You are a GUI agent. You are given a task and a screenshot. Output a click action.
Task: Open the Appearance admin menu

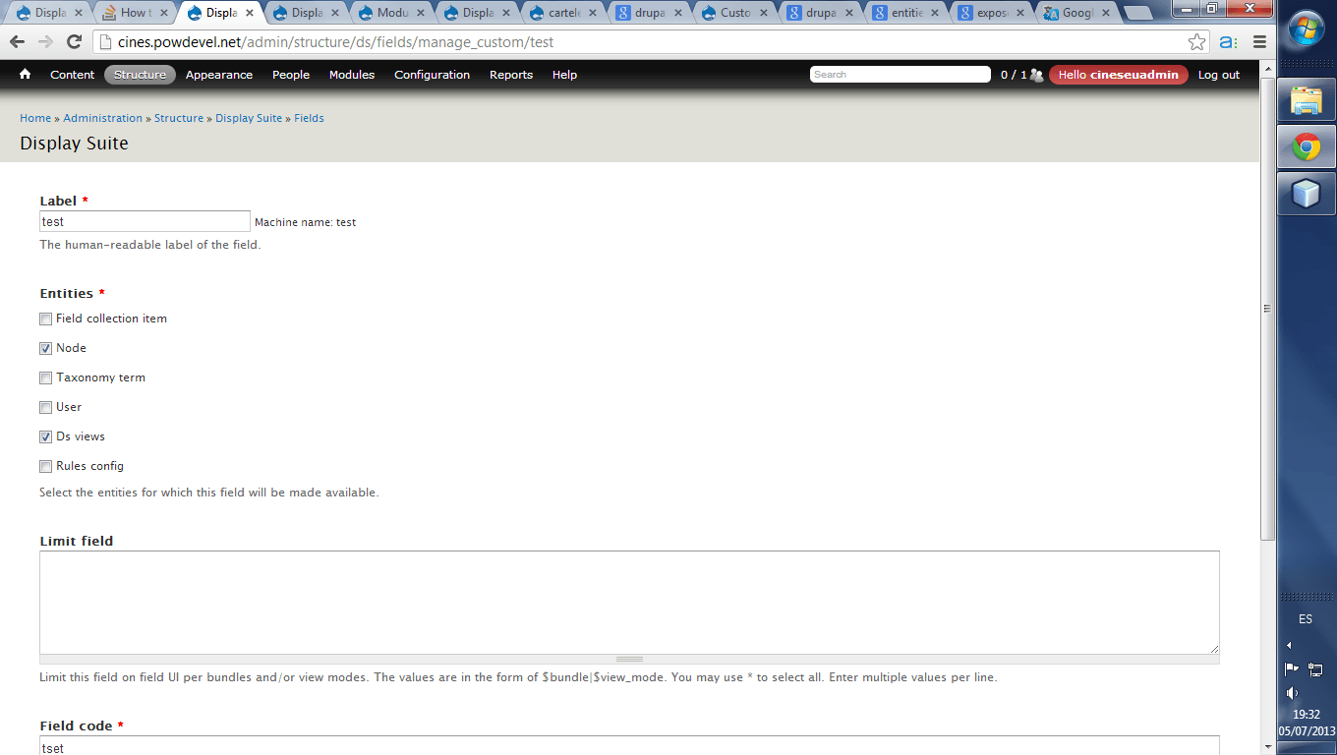[219, 75]
